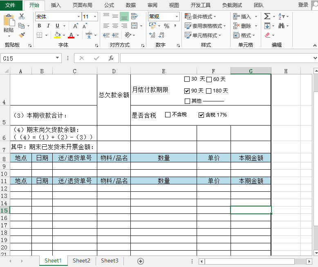Switch to the 页面布局 tab
Image resolution: width=318 pixels, height=267 pixels.
[x=83, y=5]
